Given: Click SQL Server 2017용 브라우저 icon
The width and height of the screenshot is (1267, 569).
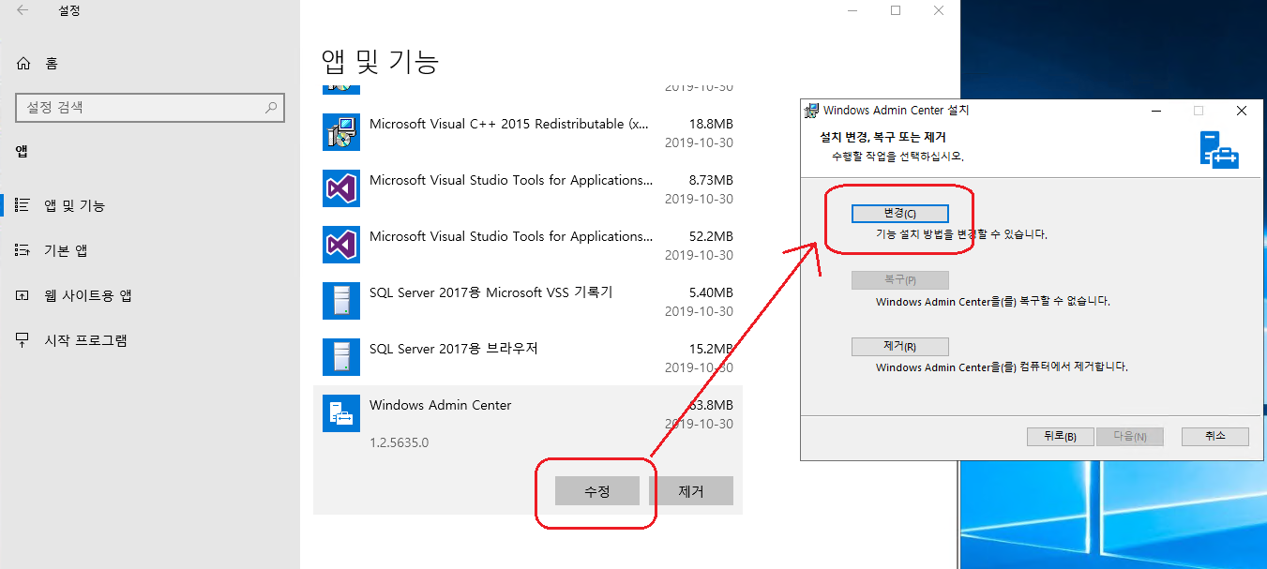Looking at the screenshot, I should 341,357.
